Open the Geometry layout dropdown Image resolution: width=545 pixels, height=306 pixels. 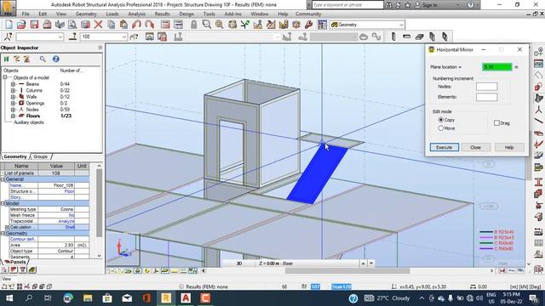tap(401, 25)
